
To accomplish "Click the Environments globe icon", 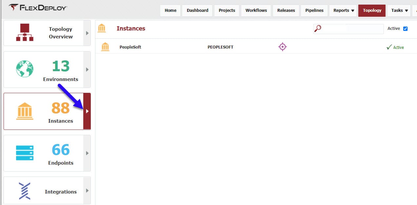I will click(25, 69).
